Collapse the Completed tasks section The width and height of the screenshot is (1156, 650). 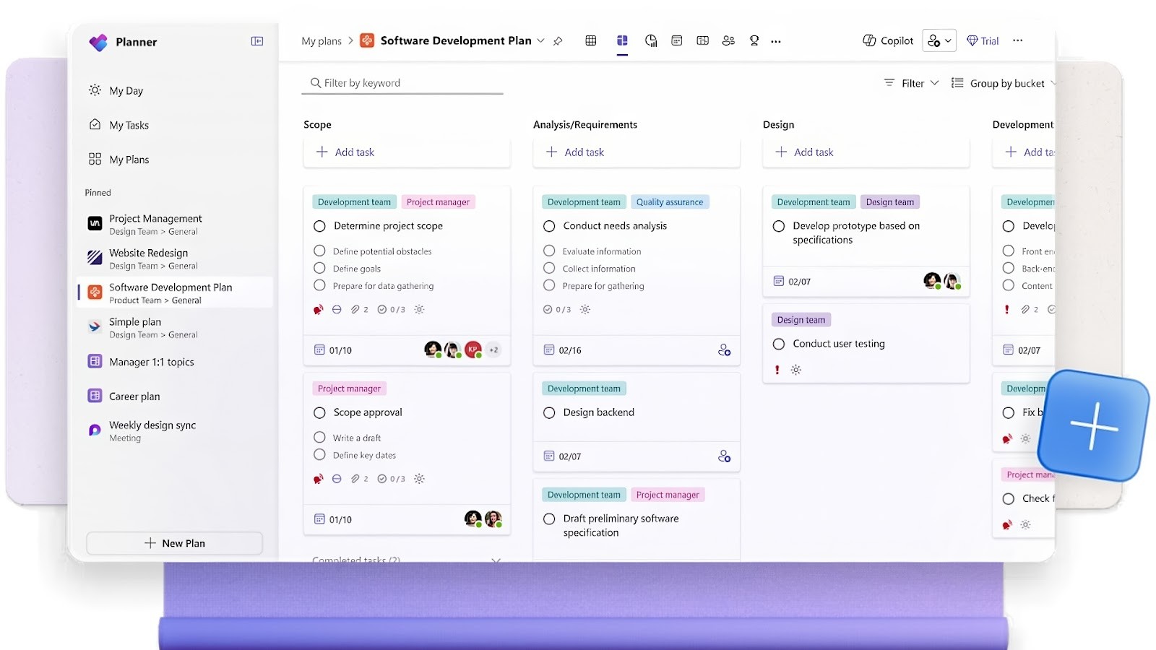click(x=496, y=560)
